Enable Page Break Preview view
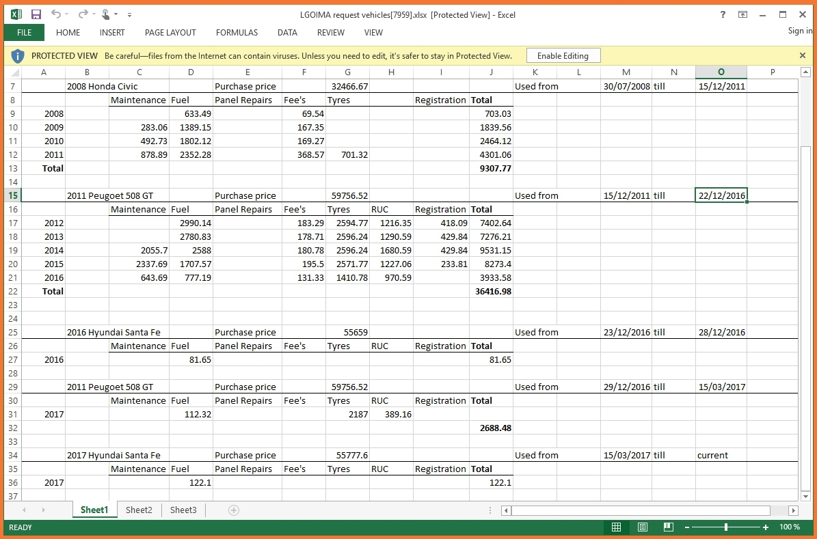 (x=668, y=527)
